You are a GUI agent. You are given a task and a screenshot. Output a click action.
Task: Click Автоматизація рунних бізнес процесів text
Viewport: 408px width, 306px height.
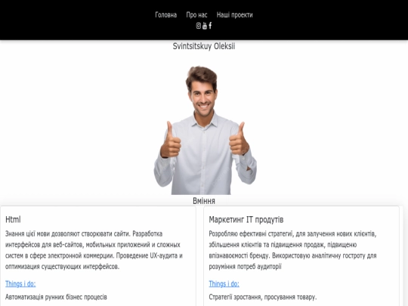click(x=56, y=297)
